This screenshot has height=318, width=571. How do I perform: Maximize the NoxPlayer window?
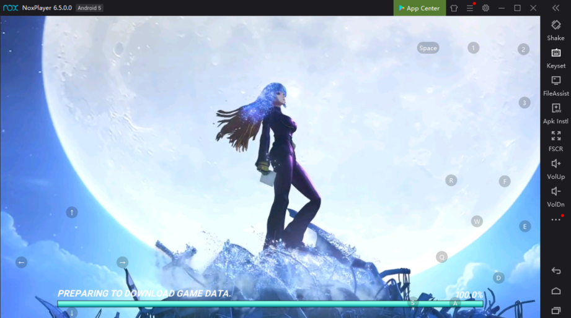tap(517, 8)
